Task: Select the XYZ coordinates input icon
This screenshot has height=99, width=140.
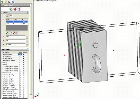Action: click(x=11, y=16)
